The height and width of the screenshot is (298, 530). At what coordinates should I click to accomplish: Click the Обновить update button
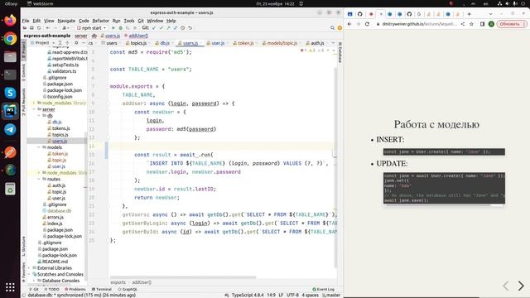pyautogui.click(x=512, y=24)
